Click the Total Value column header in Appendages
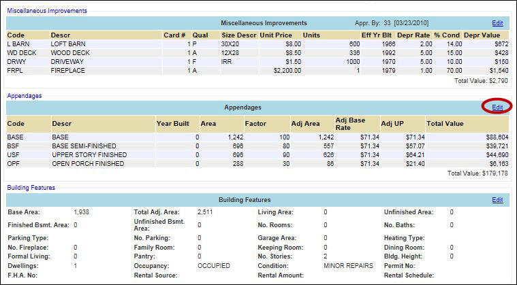Screen dimensions: 517x285 (445, 124)
